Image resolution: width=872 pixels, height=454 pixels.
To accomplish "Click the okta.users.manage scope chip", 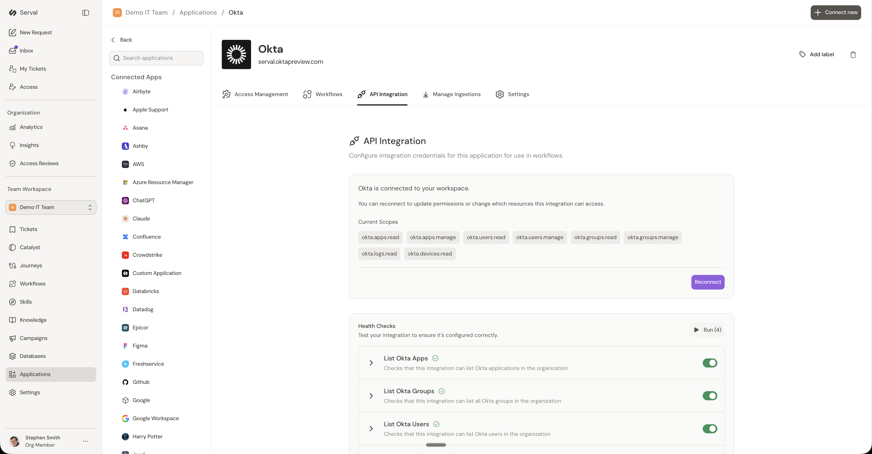I will coord(540,238).
